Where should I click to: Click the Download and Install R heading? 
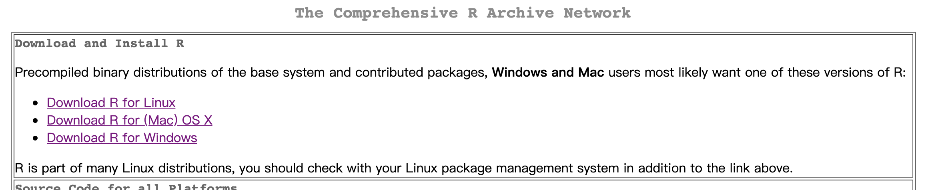point(99,44)
